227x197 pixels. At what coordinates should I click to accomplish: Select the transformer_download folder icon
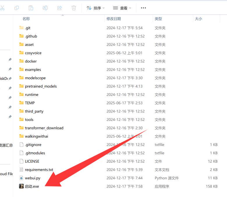click(22, 128)
